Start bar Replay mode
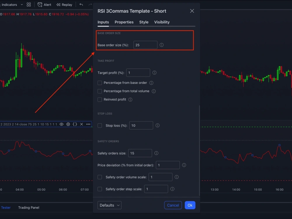This screenshot has height=219, width=292. click(x=65, y=5)
